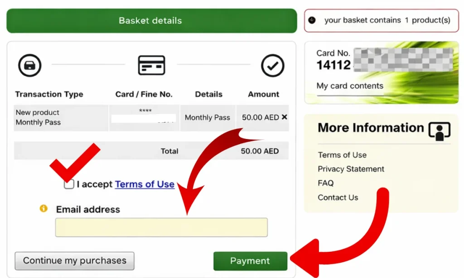This screenshot has height=278, width=464.
Task: Click the Total label in summary row
Action: (x=169, y=151)
